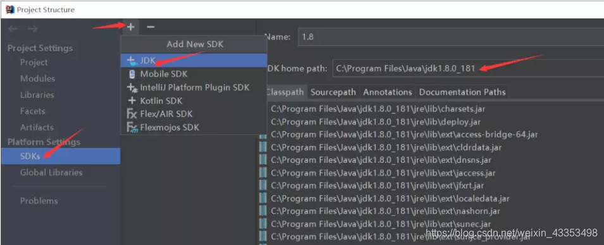The height and width of the screenshot is (245, 604).
Task: Open the Artifacts section
Action: [37, 128]
